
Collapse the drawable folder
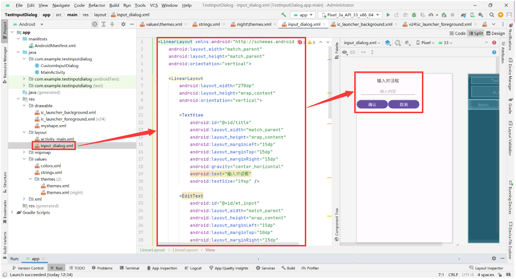pyautogui.click(x=24, y=106)
